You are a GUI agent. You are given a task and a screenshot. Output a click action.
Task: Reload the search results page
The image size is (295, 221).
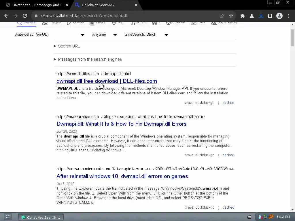pyautogui.click(x=25, y=16)
